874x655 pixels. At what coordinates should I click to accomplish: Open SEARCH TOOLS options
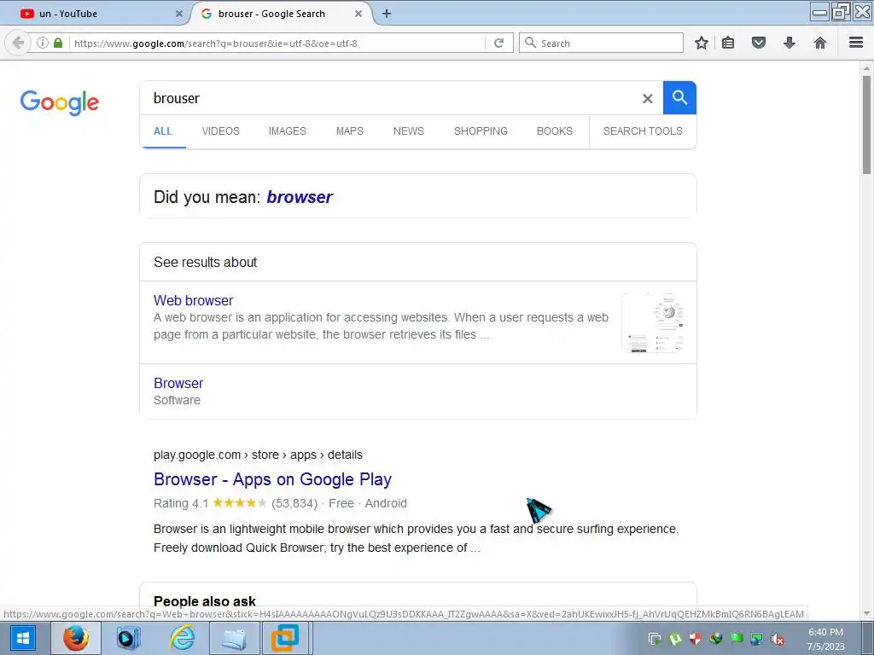point(643,130)
